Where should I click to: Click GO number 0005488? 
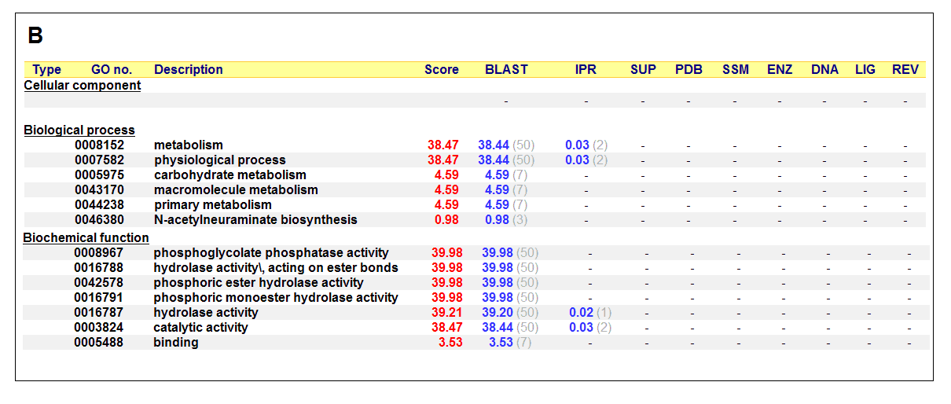(x=99, y=342)
